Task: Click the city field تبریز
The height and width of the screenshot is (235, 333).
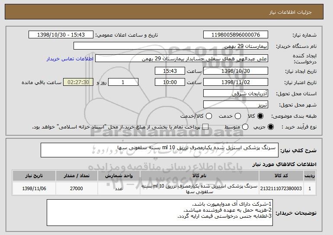Action: click(236, 105)
